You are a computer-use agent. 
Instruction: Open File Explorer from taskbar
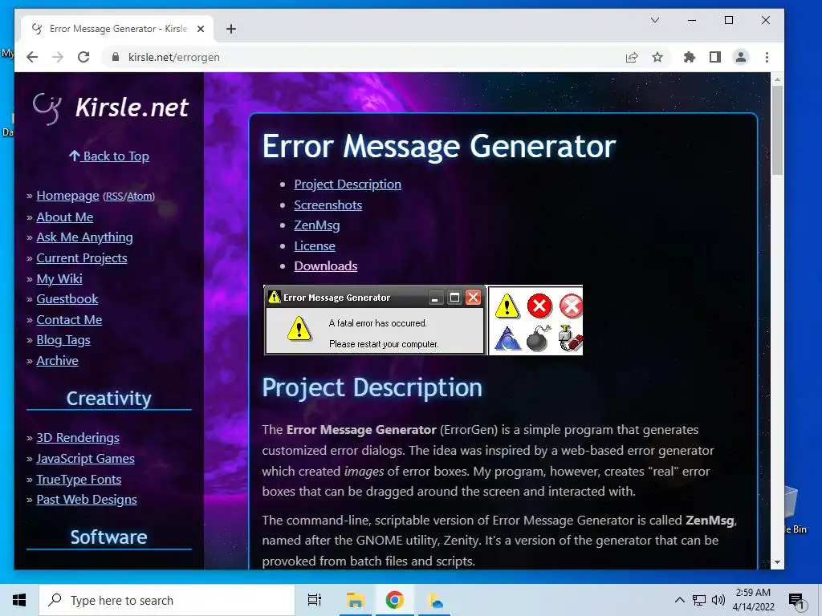coord(355,600)
